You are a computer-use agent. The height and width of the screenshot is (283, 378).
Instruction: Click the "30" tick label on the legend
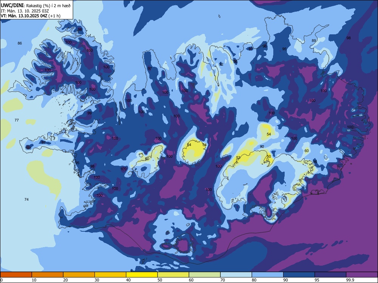97,280
